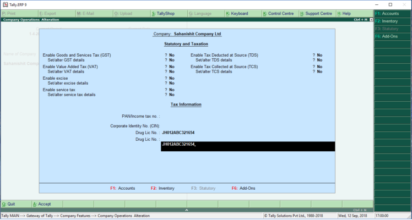Close Company Operations panel with X icon

click(371, 20)
